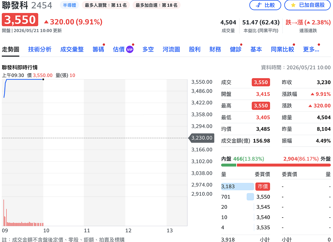Open the 籌碼 tab
The image size is (333, 242).
point(98,49)
